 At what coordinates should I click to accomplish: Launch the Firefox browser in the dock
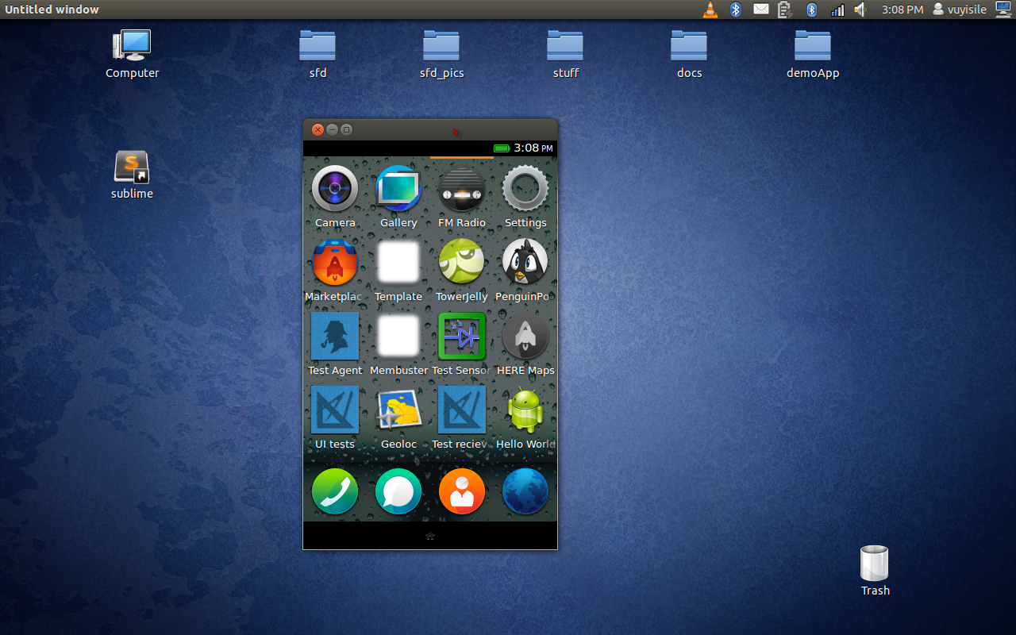pyautogui.click(x=525, y=491)
